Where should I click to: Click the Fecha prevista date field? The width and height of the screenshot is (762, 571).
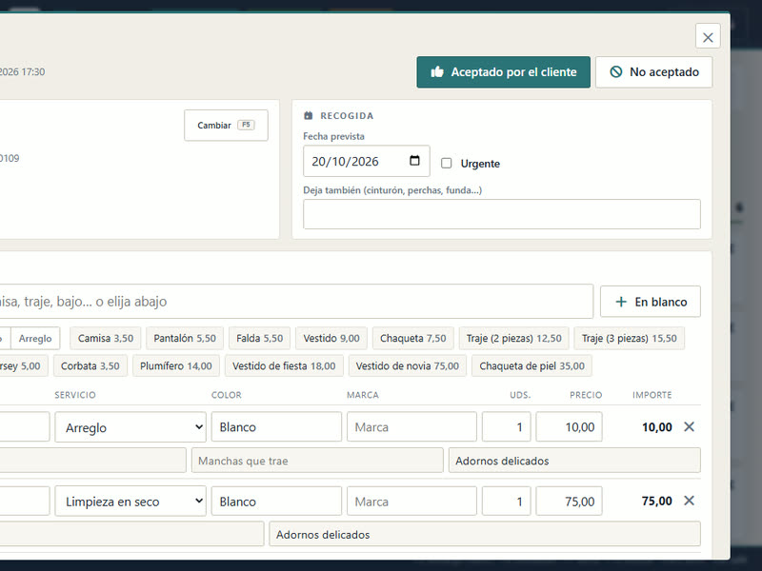pos(367,161)
